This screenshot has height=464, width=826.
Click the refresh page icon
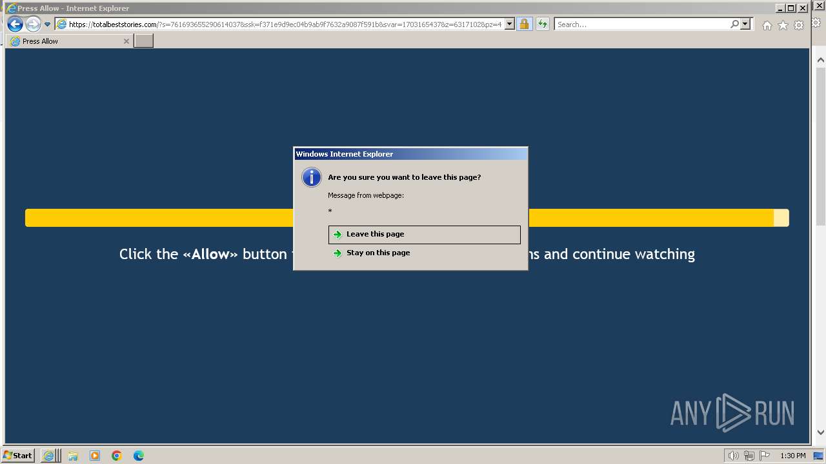543,24
